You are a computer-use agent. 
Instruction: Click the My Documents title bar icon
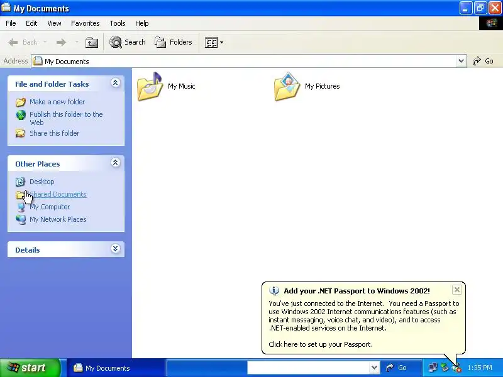6,8
